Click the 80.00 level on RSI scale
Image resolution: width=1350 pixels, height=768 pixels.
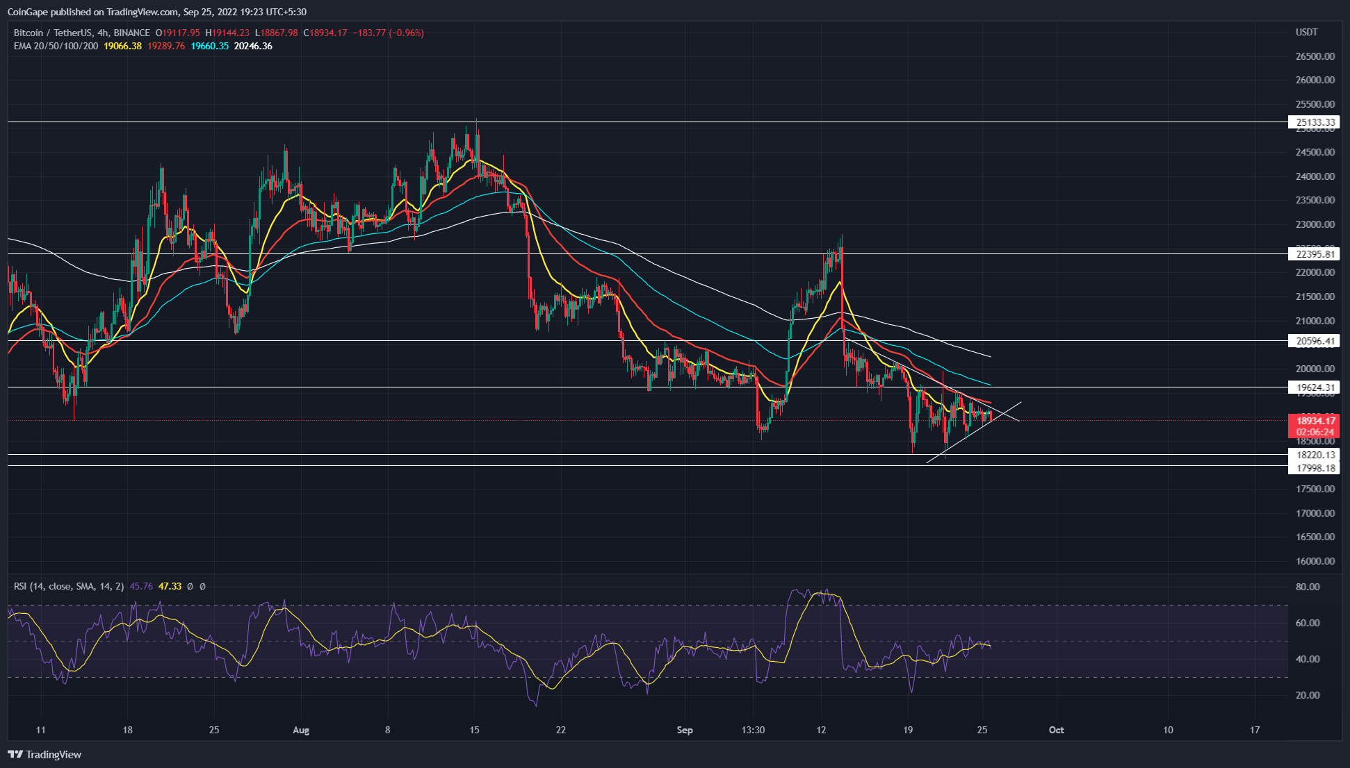coord(1308,587)
